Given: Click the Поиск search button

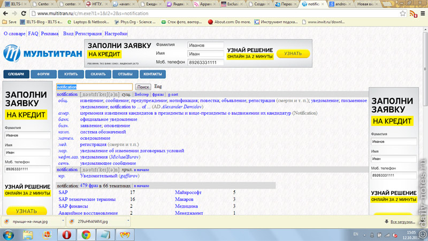Looking at the screenshot, I should tap(143, 87).
